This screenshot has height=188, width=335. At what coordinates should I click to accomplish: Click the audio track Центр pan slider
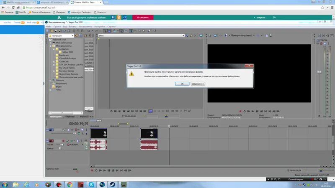point(60,148)
